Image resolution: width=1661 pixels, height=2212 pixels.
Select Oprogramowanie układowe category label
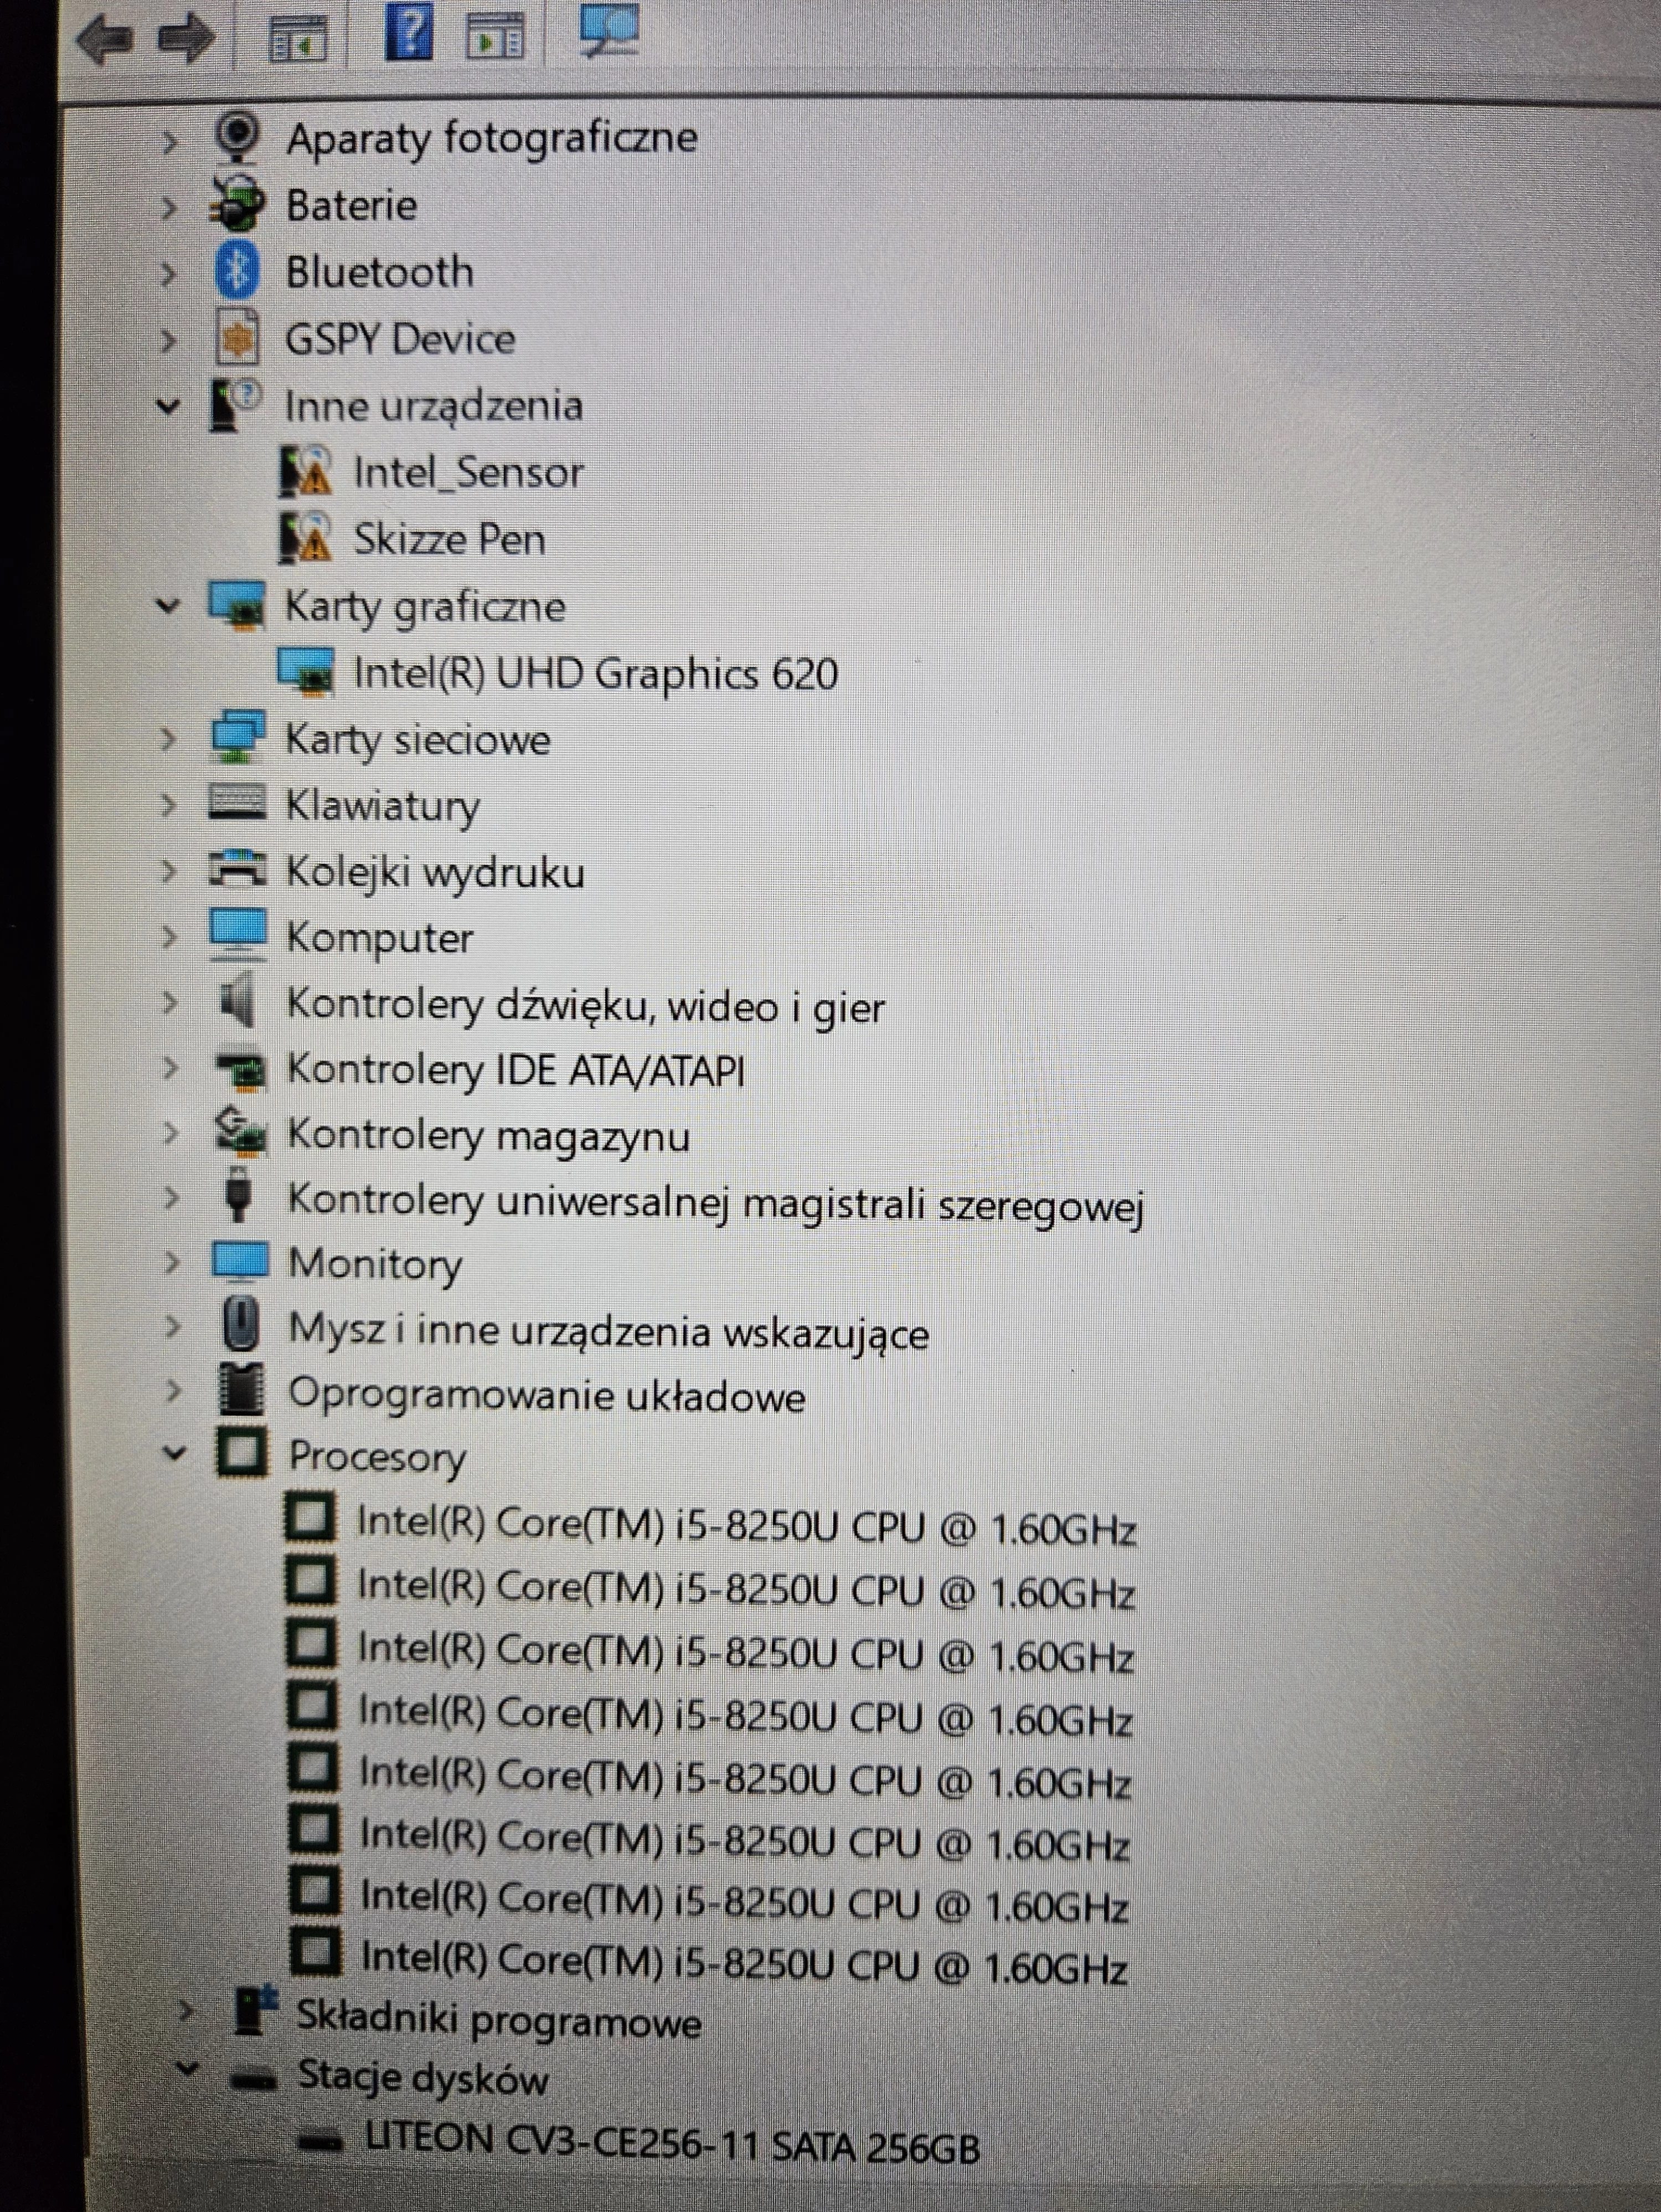click(547, 1395)
